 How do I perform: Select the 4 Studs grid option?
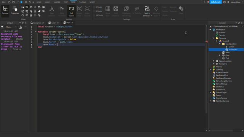(x=99, y=11)
